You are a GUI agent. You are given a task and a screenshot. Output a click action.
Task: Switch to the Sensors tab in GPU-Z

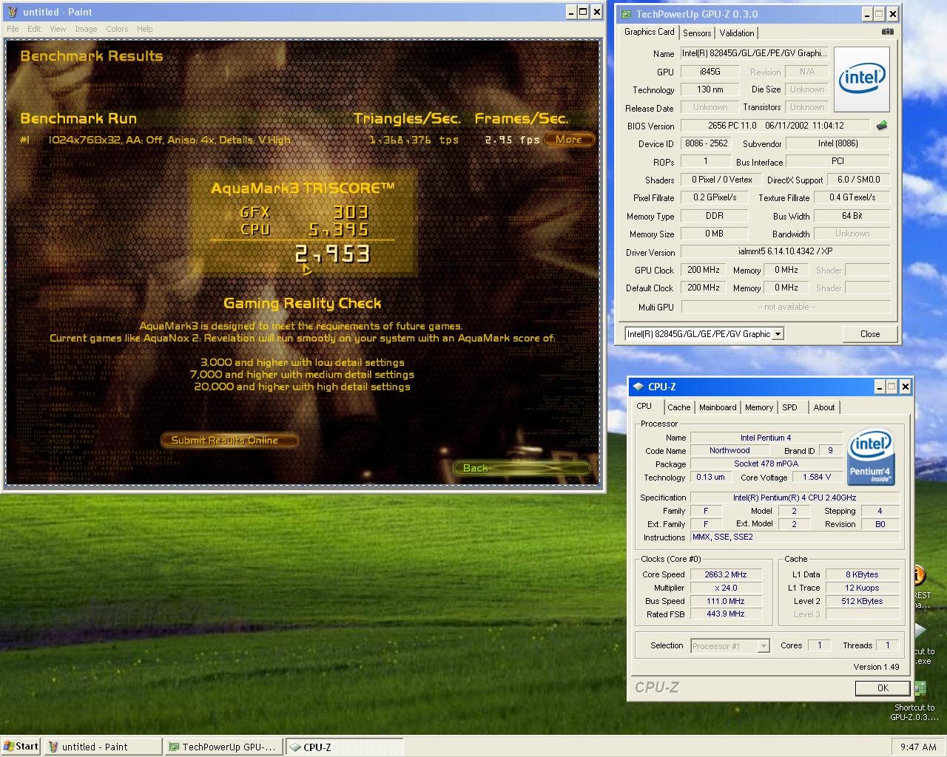pos(697,33)
